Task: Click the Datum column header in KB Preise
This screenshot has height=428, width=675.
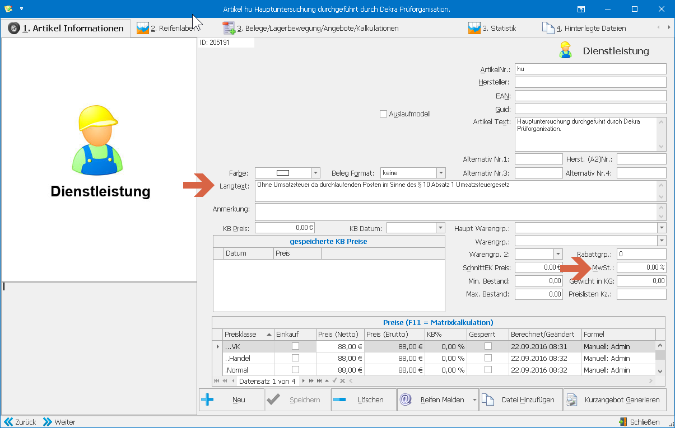Action: pyautogui.click(x=248, y=253)
